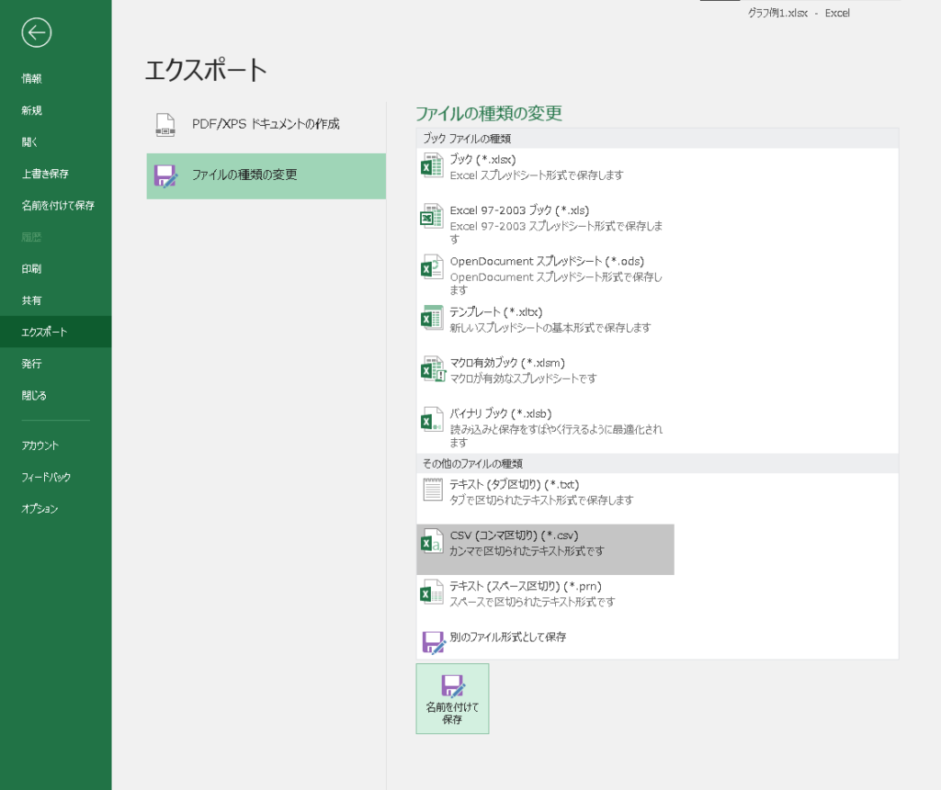Image resolution: width=941 pixels, height=790 pixels.
Task: Select ブック (*.xlsx) file type text
Action: [x=482, y=160]
